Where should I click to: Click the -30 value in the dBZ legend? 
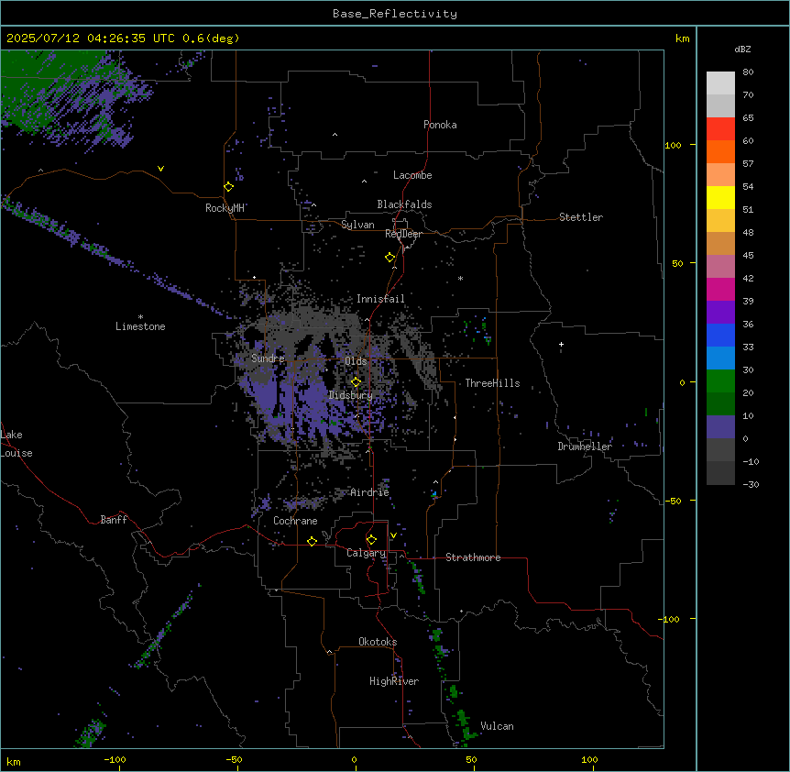(x=751, y=484)
